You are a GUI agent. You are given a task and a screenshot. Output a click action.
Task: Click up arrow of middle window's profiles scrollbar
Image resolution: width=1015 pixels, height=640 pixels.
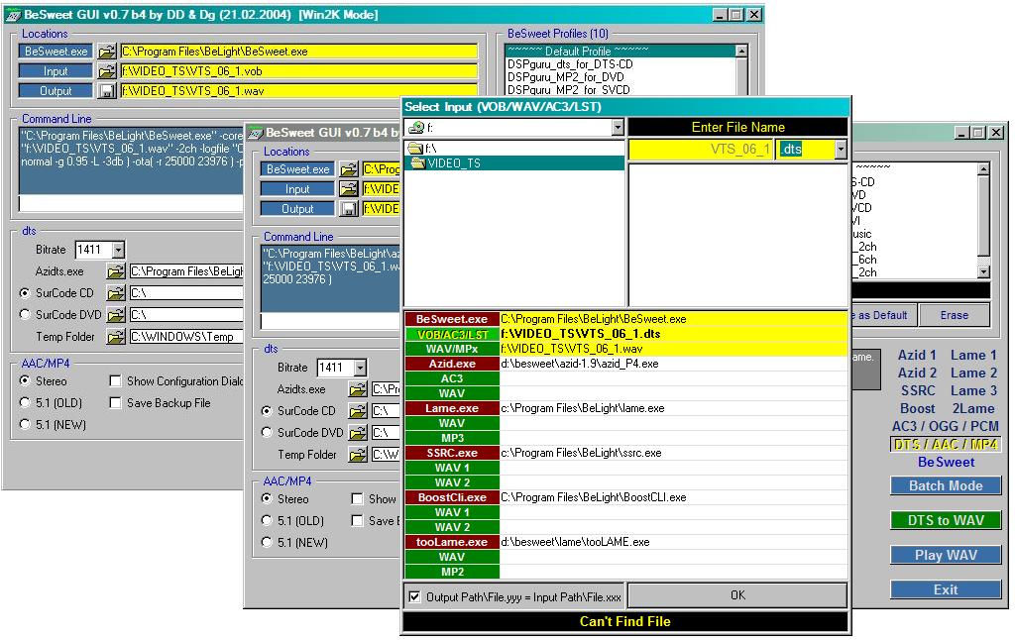983,168
